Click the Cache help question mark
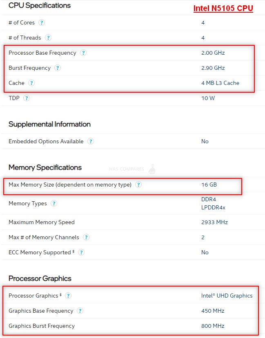The height and width of the screenshot is (338, 265). (x=31, y=83)
